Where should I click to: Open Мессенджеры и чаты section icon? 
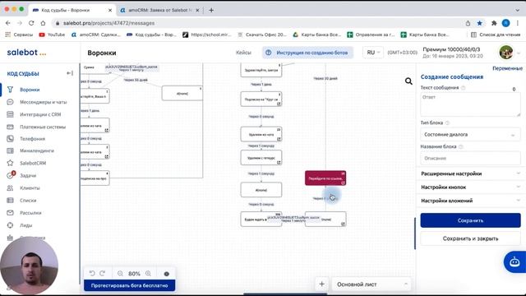(10, 102)
